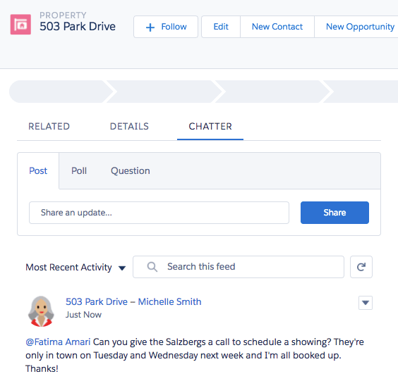The height and width of the screenshot is (381, 398).
Task: Open the Most Recent Activity sort dropdown
Action: [76, 267]
